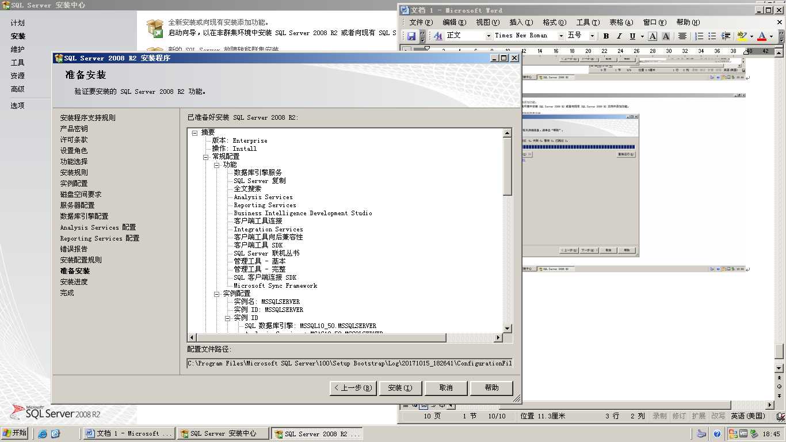Apply character border in Word toolbar
The image size is (786, 442).
(653, 36)
